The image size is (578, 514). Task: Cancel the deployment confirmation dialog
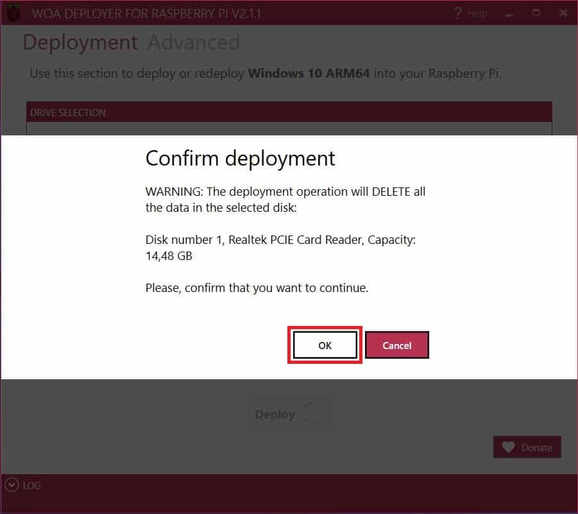[397, 345]
